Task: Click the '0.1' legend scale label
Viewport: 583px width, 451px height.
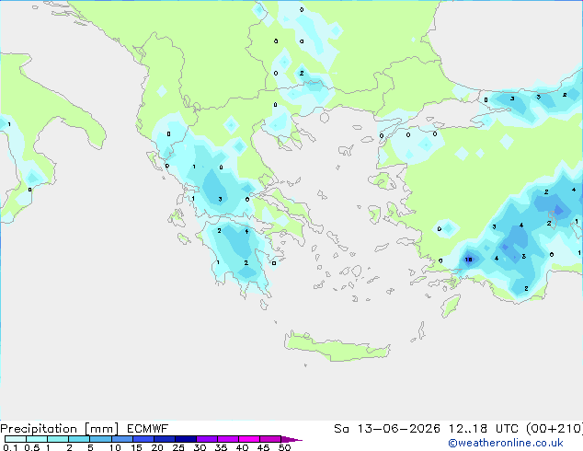Action: (10, 447)
